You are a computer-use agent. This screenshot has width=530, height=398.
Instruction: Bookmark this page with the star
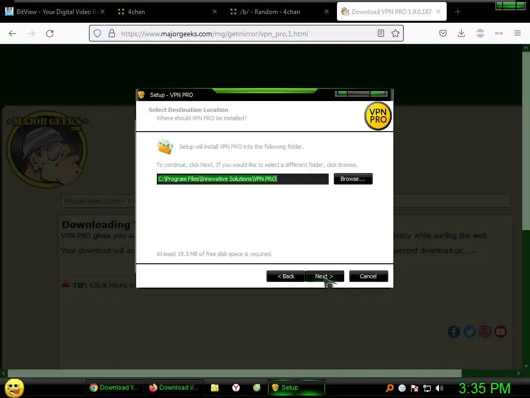coord(395,33)
